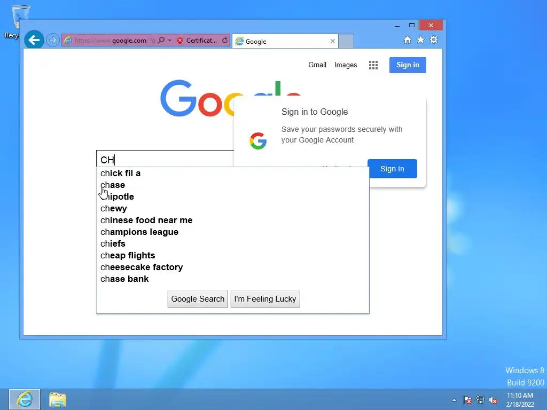This screenshot has width=547, height=410.
Task: Open Favorites star icon
Action: pyautogui.click(x=421, y=40)
